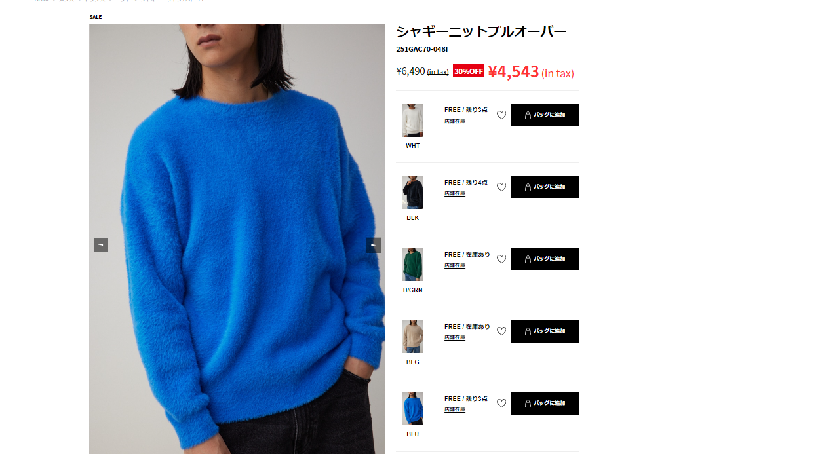Screen dimensions: 839x454
Task: Add BLU sweater to bag
Action: tap(545, 404)
